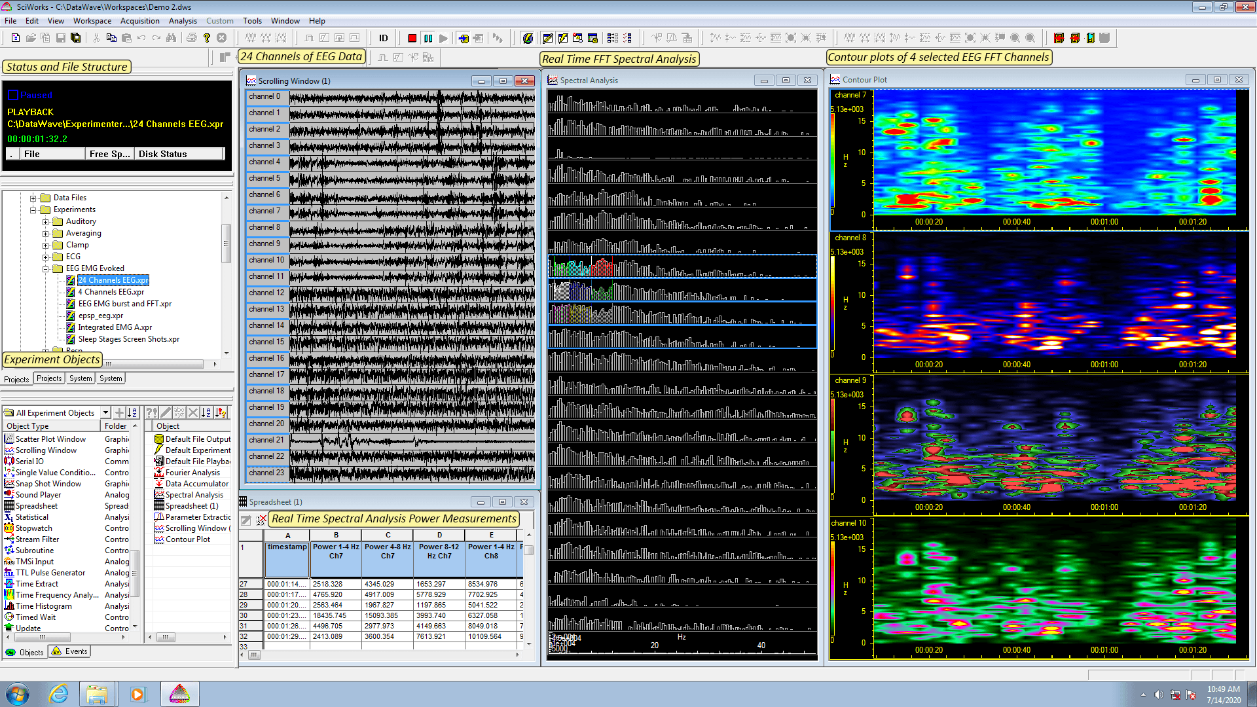Image resolution: width=1257 pixels, height=707 pixels.
Task: Expand the ECG folder
Action: click(x=46, y=257)
